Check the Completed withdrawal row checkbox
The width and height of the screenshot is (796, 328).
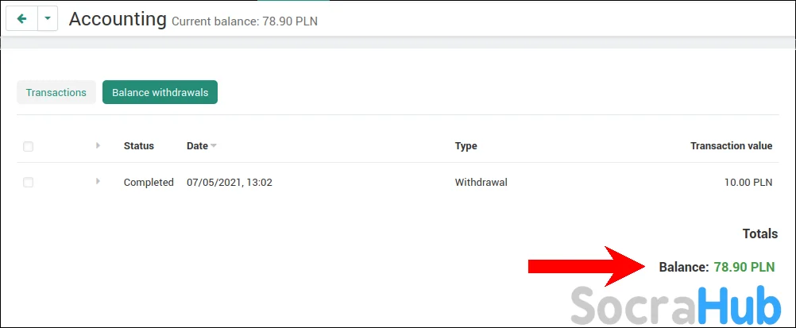[29, 183]
